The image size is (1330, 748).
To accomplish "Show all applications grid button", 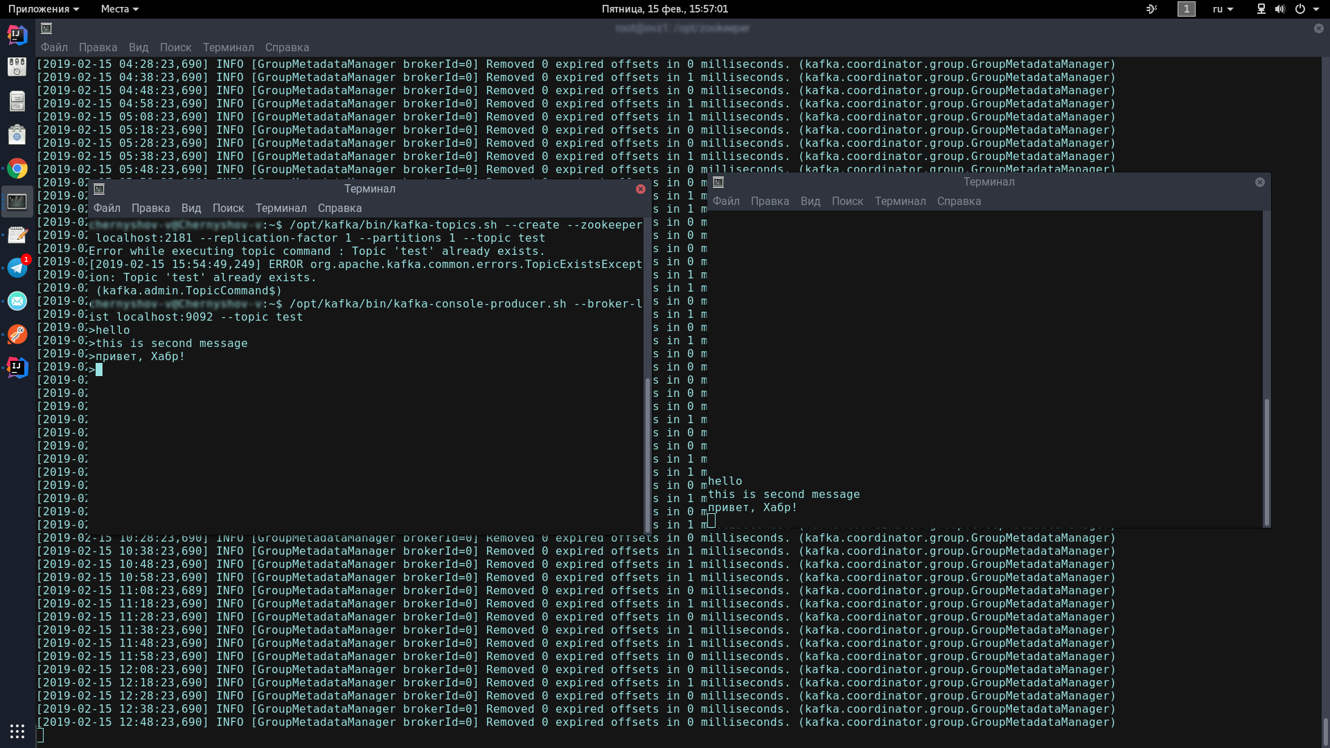I will click(17, 731).
